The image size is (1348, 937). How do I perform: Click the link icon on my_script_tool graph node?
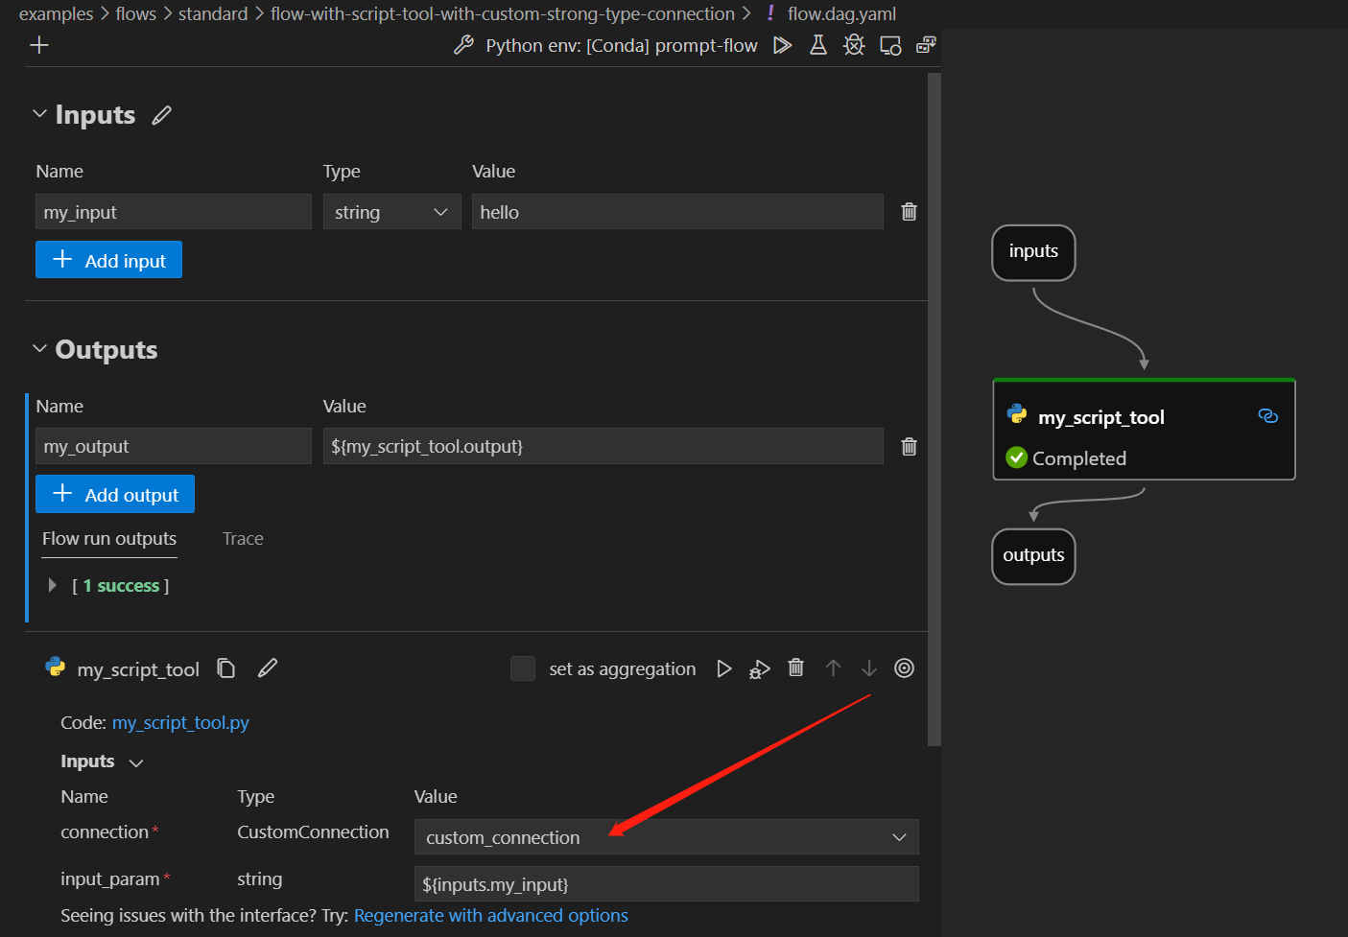(1267, 416)
